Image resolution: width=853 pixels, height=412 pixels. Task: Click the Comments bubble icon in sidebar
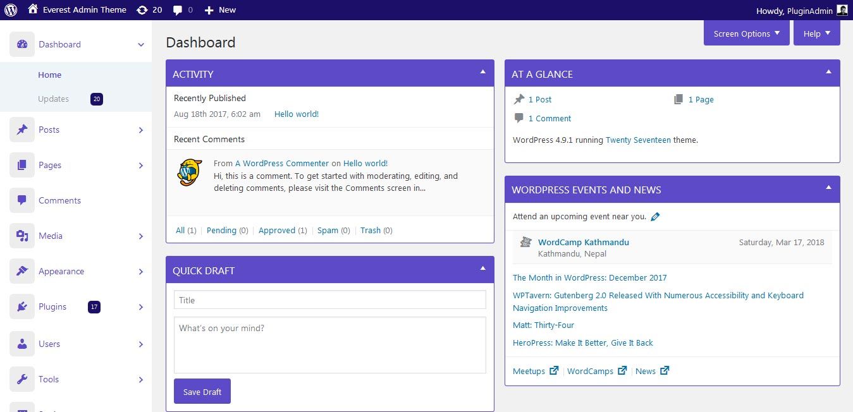[22, 200]
